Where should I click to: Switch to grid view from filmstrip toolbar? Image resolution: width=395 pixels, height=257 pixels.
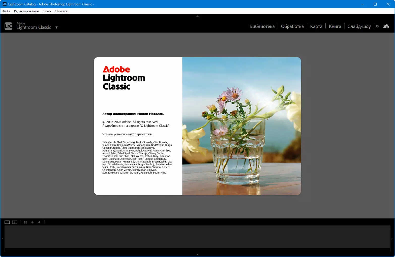25,222
